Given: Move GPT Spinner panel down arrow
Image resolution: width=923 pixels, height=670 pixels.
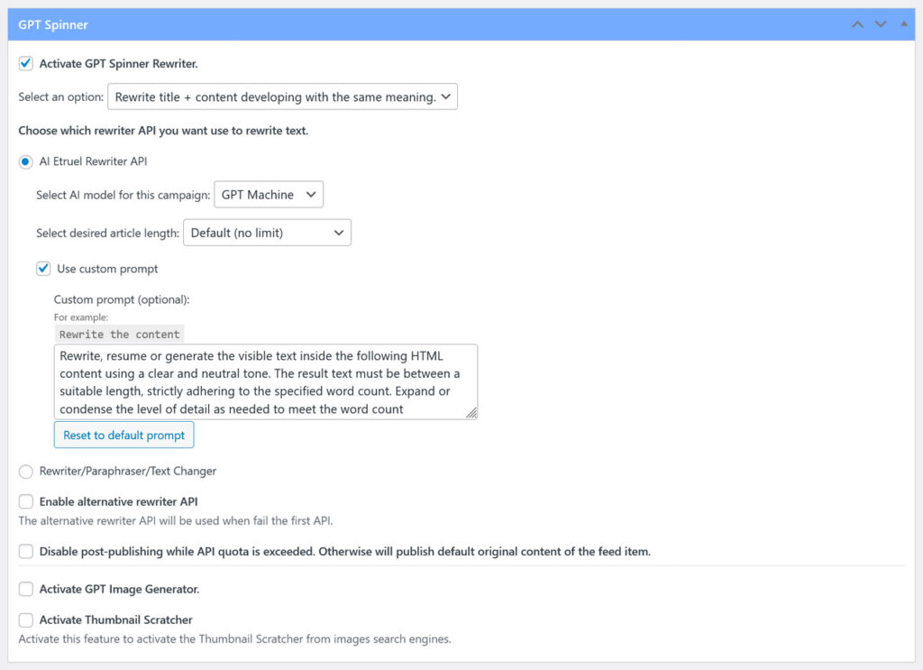Looking at the screenshot, I should point(881,24).
